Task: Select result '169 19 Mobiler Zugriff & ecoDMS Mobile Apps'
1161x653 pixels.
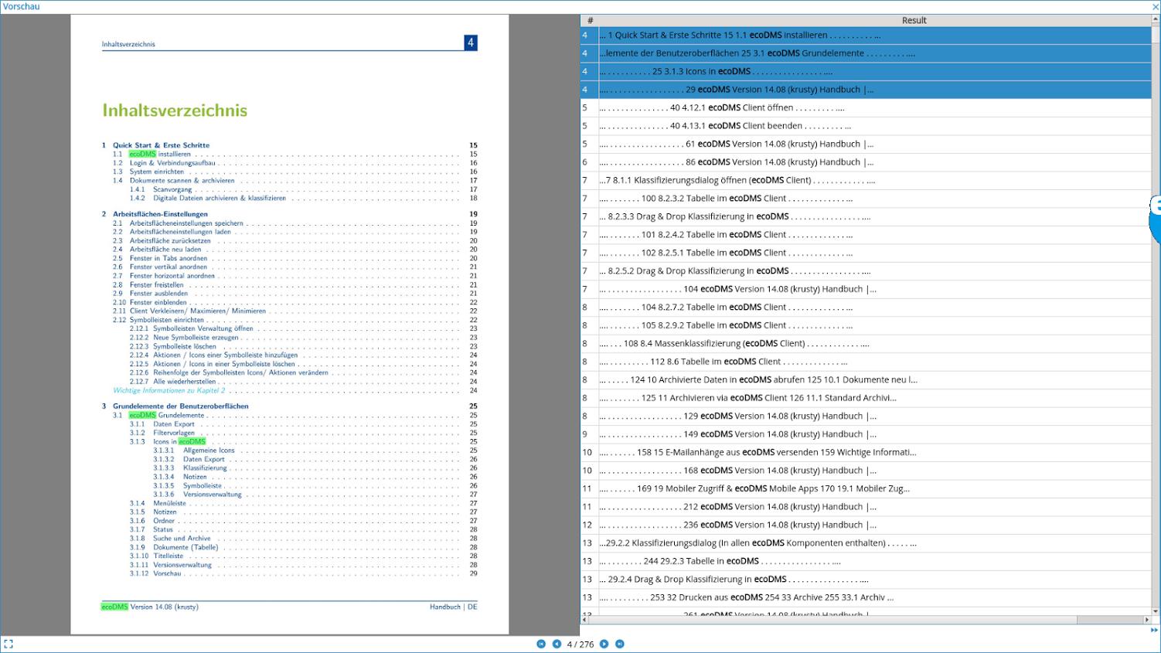Action: tap(866, 489)
